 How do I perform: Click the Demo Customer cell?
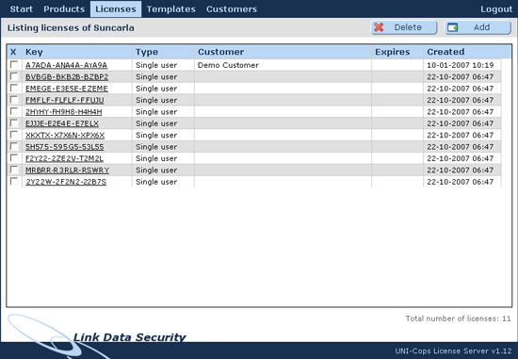click(x=228, y=65)
